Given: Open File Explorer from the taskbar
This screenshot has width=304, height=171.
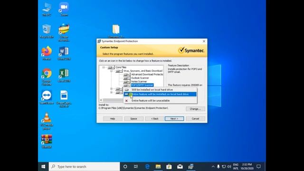Looking at the screenshot, I should click(158, 167).
